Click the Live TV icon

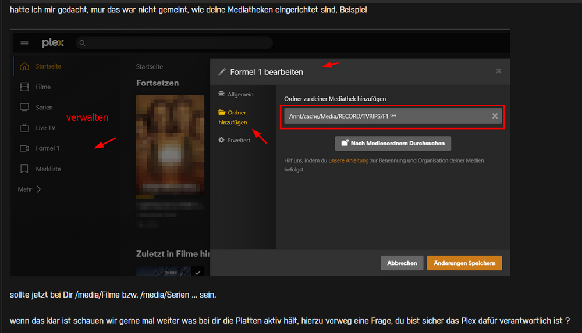24,128
